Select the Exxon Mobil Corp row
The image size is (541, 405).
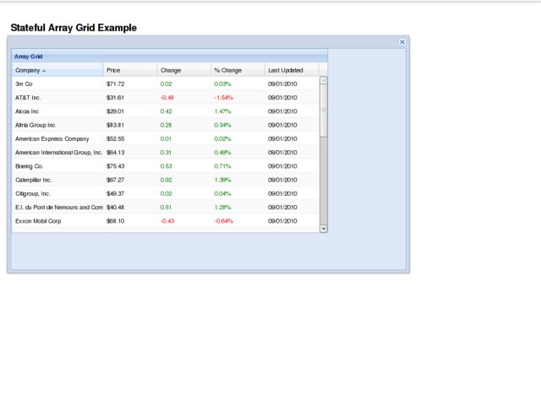point(166,221)
